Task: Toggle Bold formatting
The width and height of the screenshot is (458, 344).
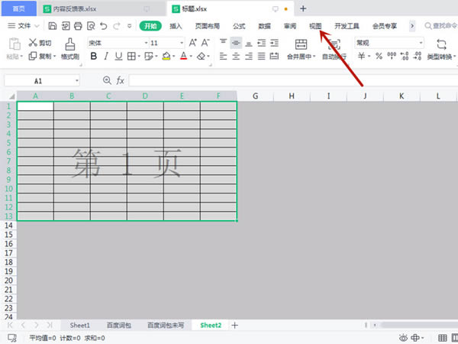Action: point(94,57)
